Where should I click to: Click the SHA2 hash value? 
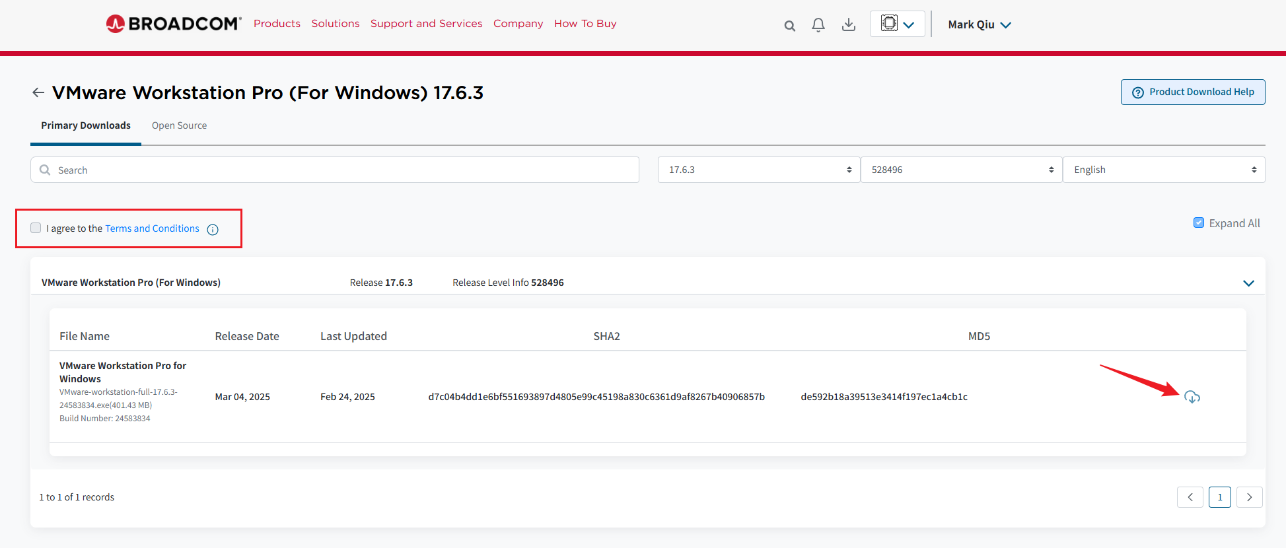pyautogui.click(x=596, y=397)
